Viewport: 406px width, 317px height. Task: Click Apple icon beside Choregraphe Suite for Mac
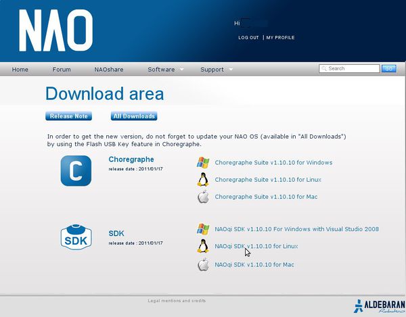tap(202, 197)
